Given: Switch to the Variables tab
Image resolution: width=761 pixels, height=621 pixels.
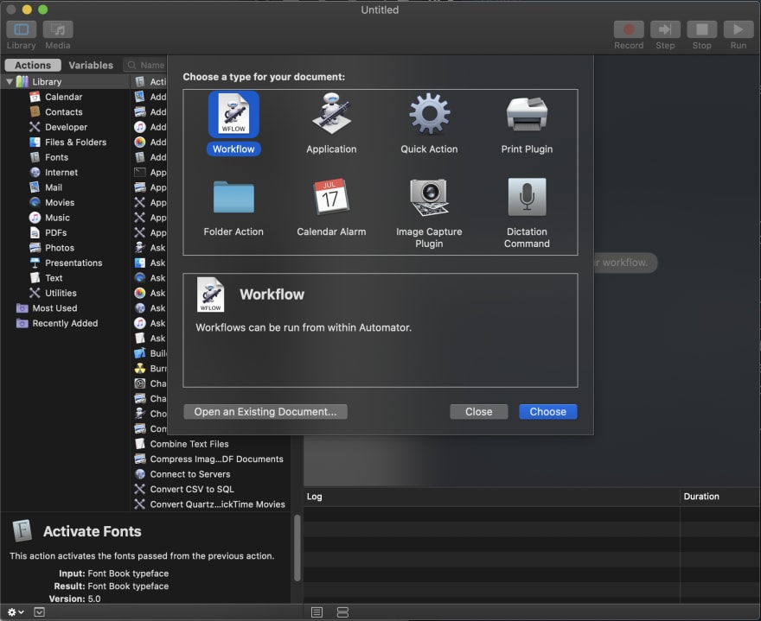Looking at the screenshot, I should coord(91,65).
